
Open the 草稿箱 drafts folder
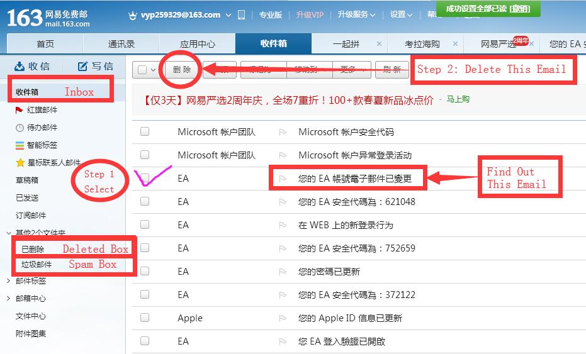(x=27, y=180)
